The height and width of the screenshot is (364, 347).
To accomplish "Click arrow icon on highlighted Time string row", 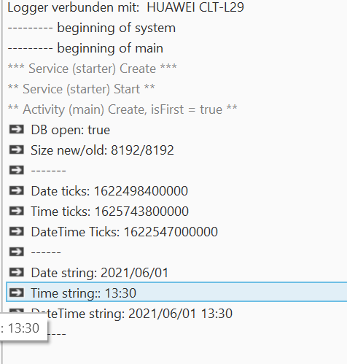I will [17, 293].
